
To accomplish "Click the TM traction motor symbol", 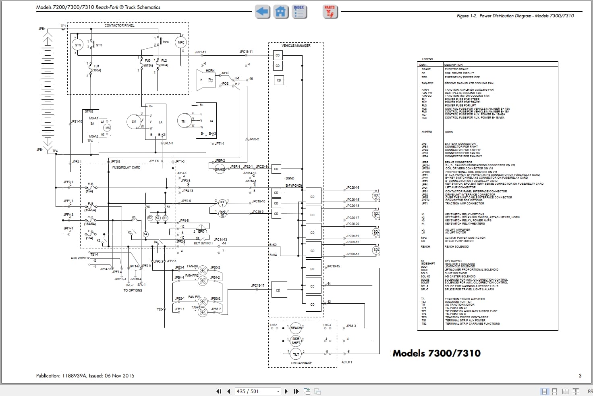I will coord(184,121).
